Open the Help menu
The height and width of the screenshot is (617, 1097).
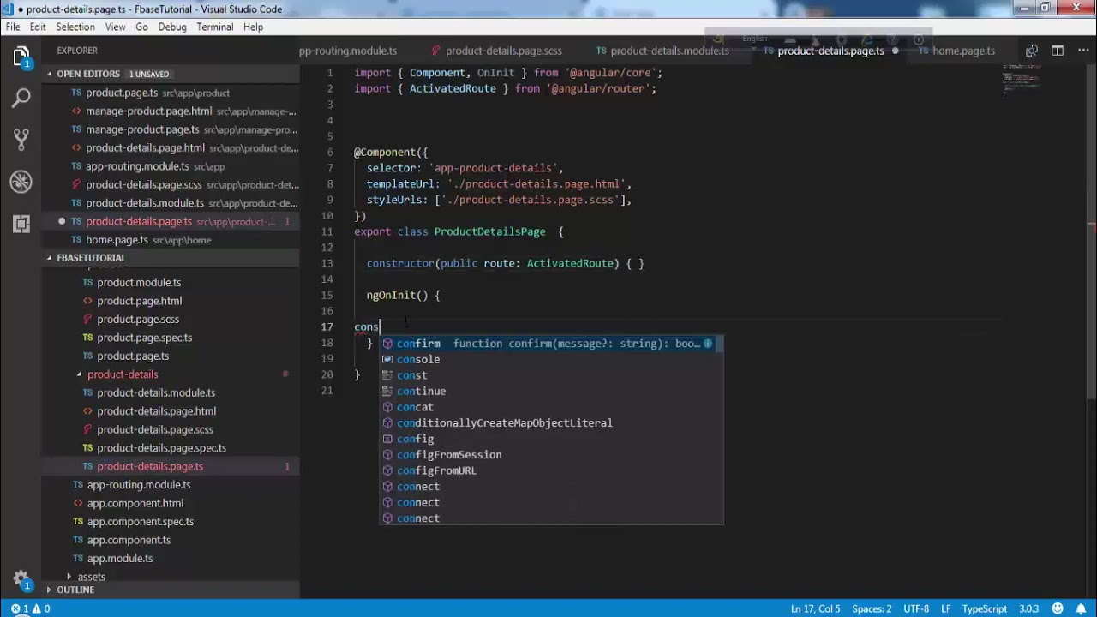click(253, 27)
